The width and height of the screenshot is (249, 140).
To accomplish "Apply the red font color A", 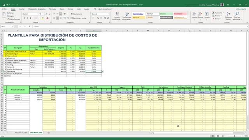I will coord(47,18).
